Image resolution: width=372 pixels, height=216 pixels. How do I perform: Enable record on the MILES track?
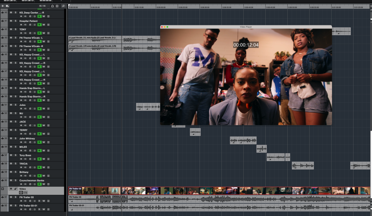tap(21, 151)
